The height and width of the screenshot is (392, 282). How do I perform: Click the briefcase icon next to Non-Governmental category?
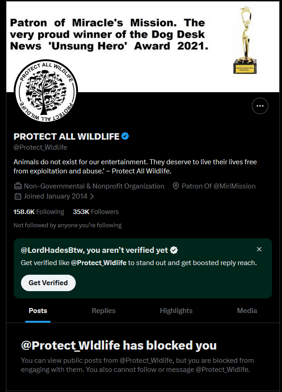point(18,186)
